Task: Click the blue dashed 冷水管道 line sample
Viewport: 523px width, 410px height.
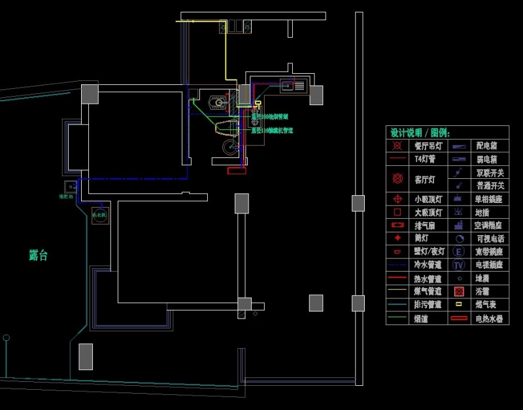Action: coord(396,265)
